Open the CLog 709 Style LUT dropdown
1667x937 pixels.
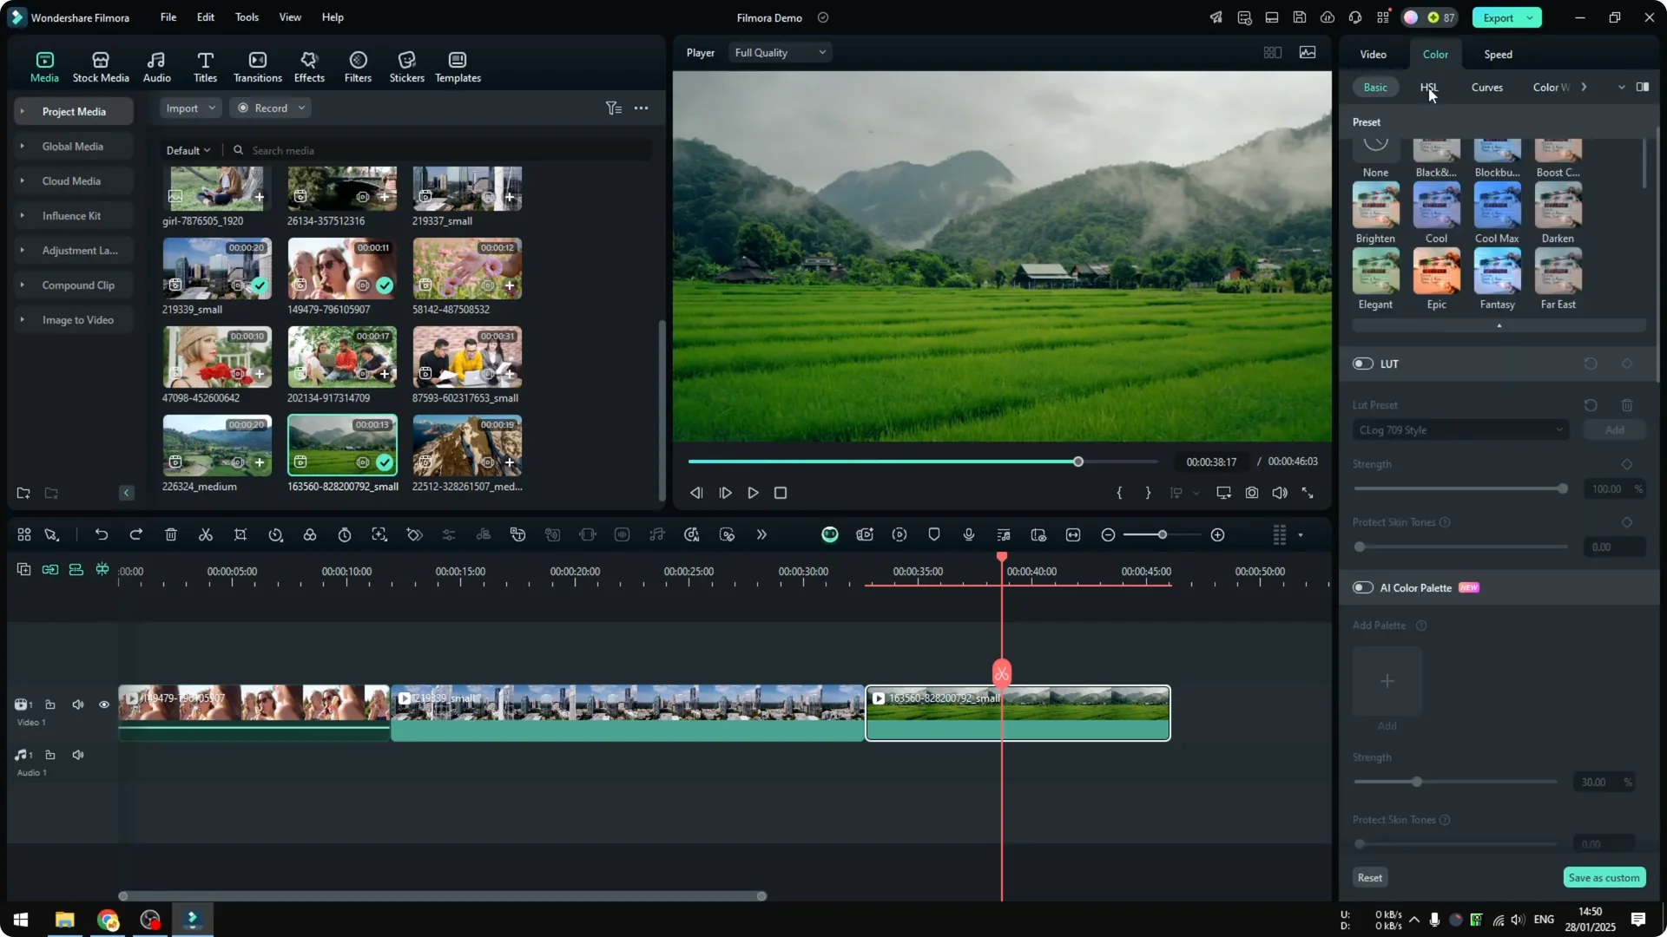pyautogui.click(x=1460, y=429)
